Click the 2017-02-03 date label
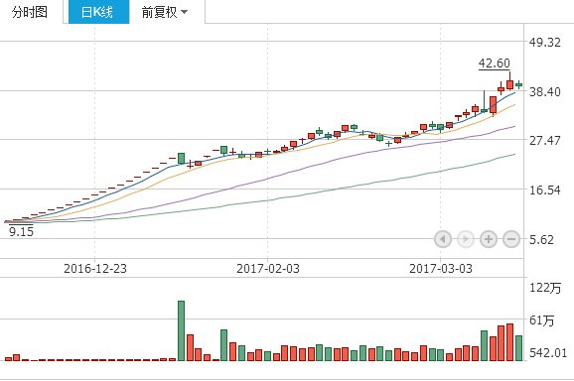This screenshot has height=381, width=574. [268, 269]
